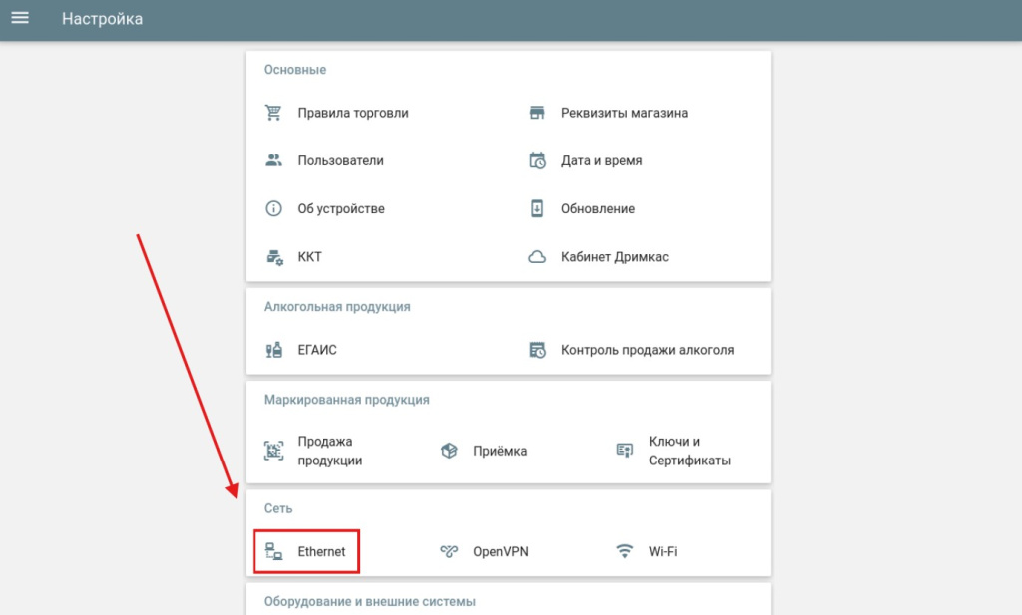Tap the Обновление update icon
The width and height of the screenshot is (1022, 615).
click(x=538, y=208)
